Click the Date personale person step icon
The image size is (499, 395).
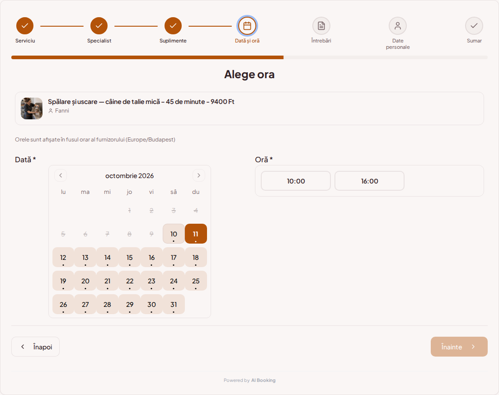398,26
